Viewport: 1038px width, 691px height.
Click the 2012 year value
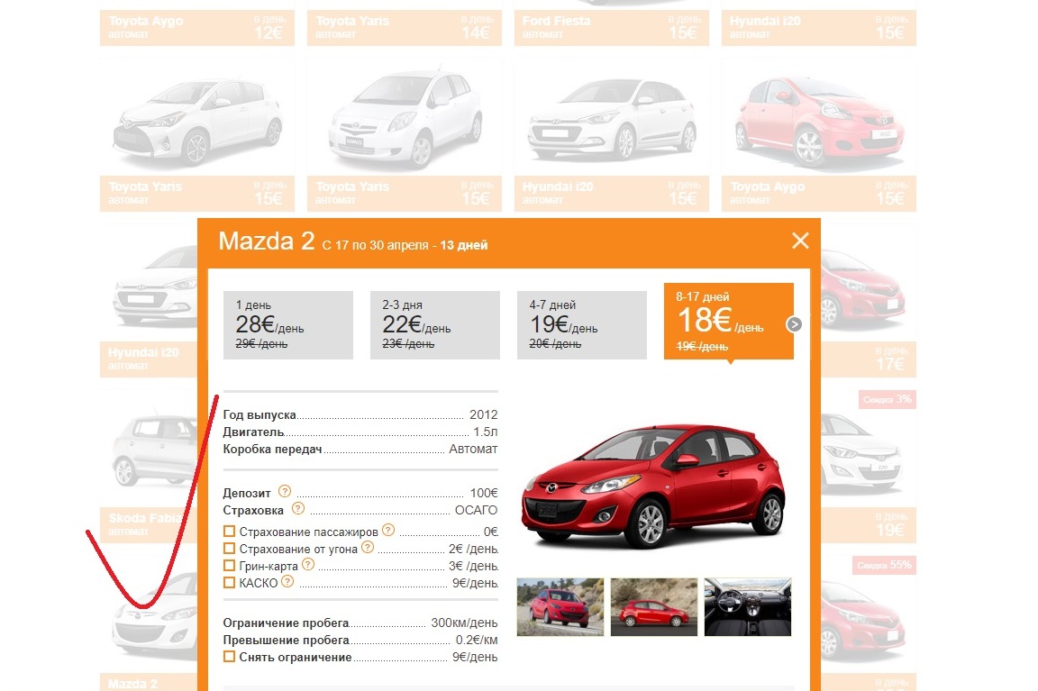[483, 415]
